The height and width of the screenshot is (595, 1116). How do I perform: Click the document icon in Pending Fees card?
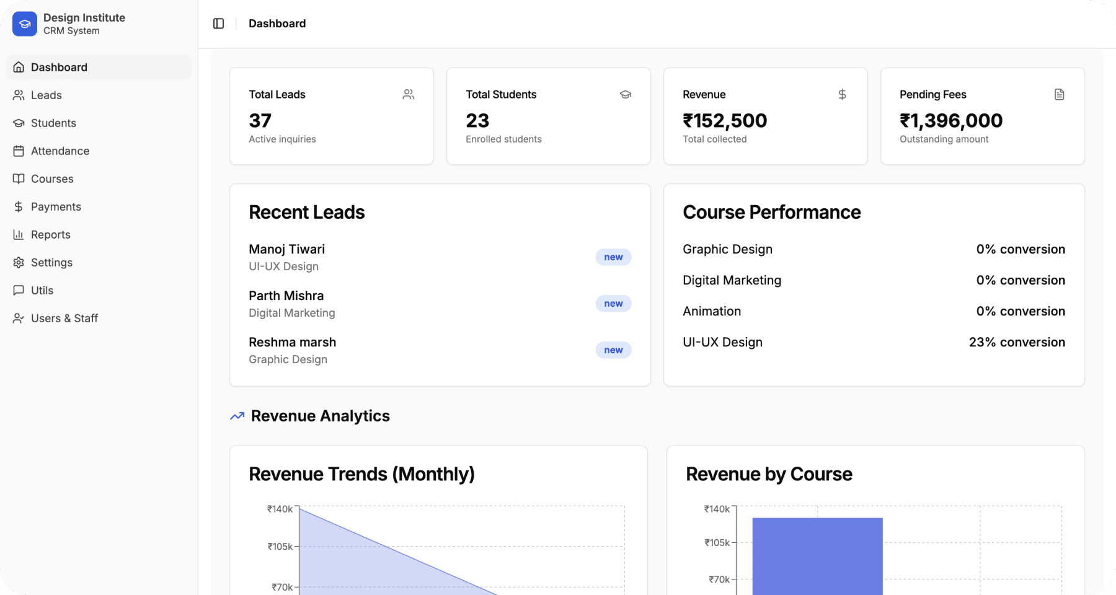(1059, 94)
